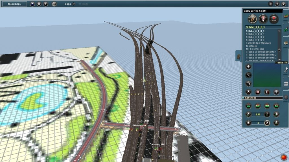
Task: Click the T-shaped icon in top toolbar
Action: pos(45,4)
